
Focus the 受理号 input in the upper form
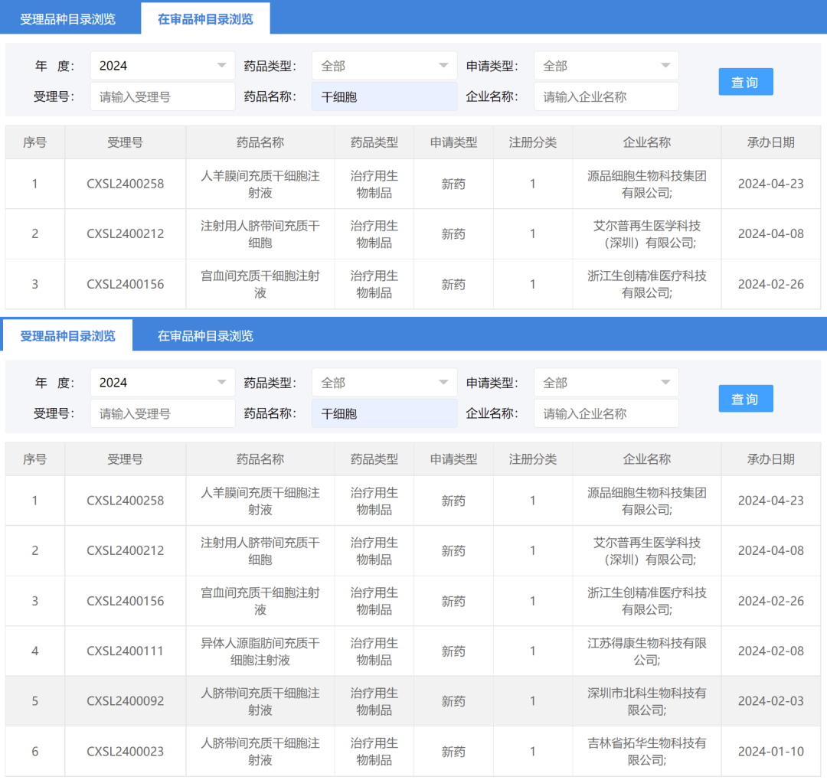tap(162, 97)
